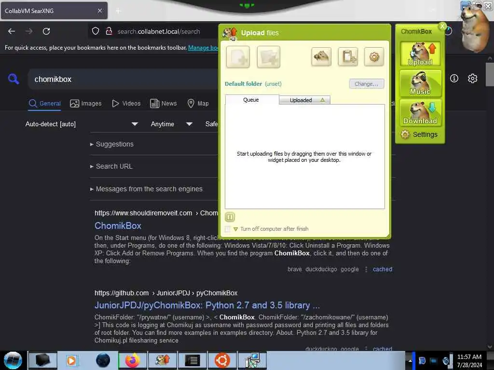Open the JuniorJPDJ/pyChomikBox result link
The image size is (494, 370).
[x=207, y=305]
